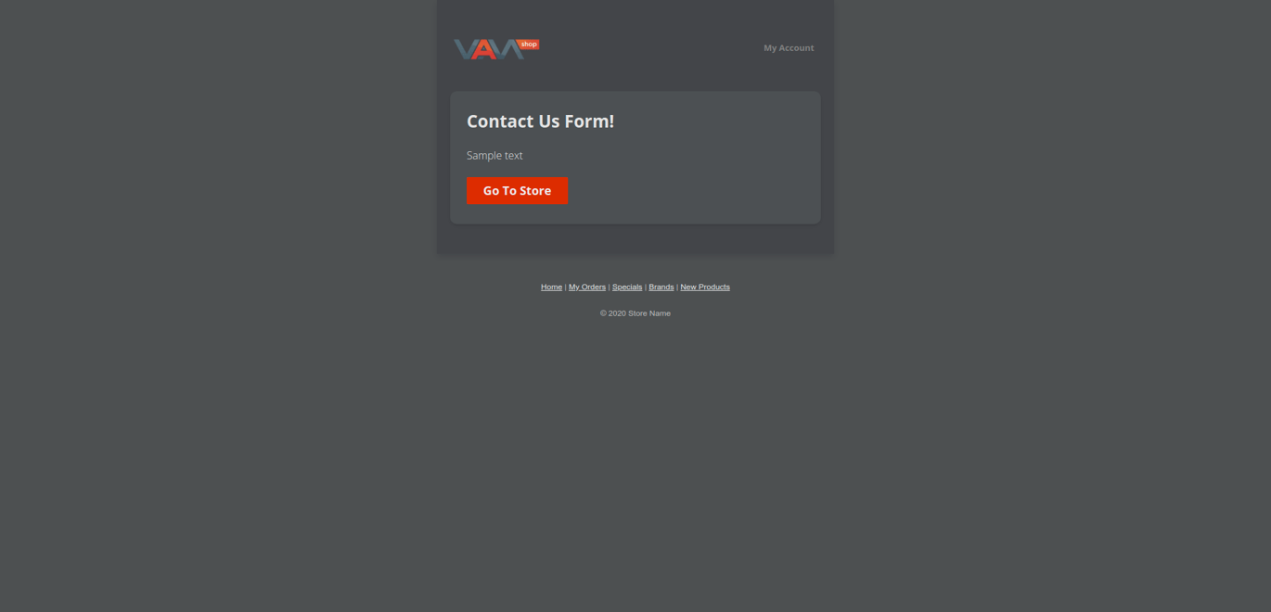Open the My Account menu item
Screen dimensions: 1271x612
coord(789,48)
